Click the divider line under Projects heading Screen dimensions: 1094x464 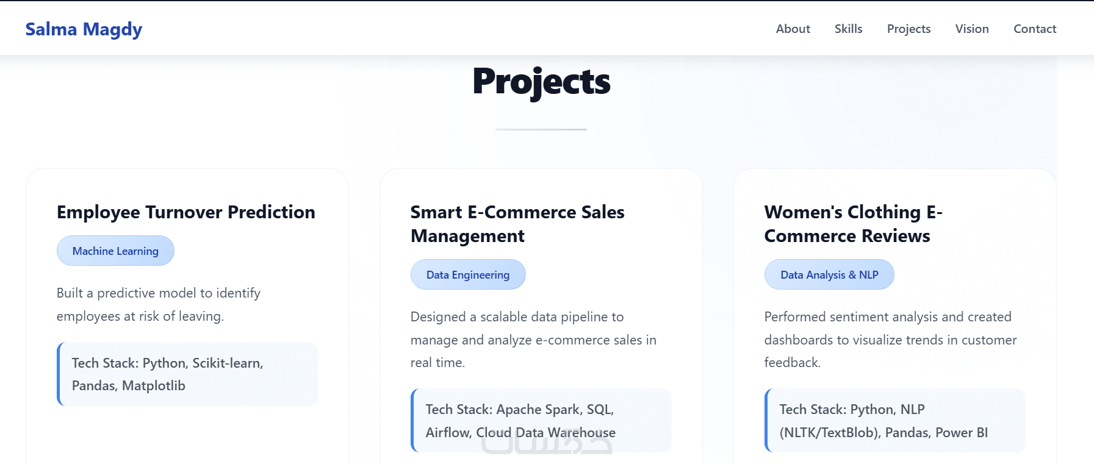(x=541, y=129)
